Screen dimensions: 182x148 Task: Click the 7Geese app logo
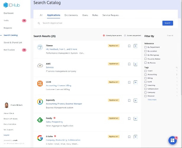(x=40, y=47)
